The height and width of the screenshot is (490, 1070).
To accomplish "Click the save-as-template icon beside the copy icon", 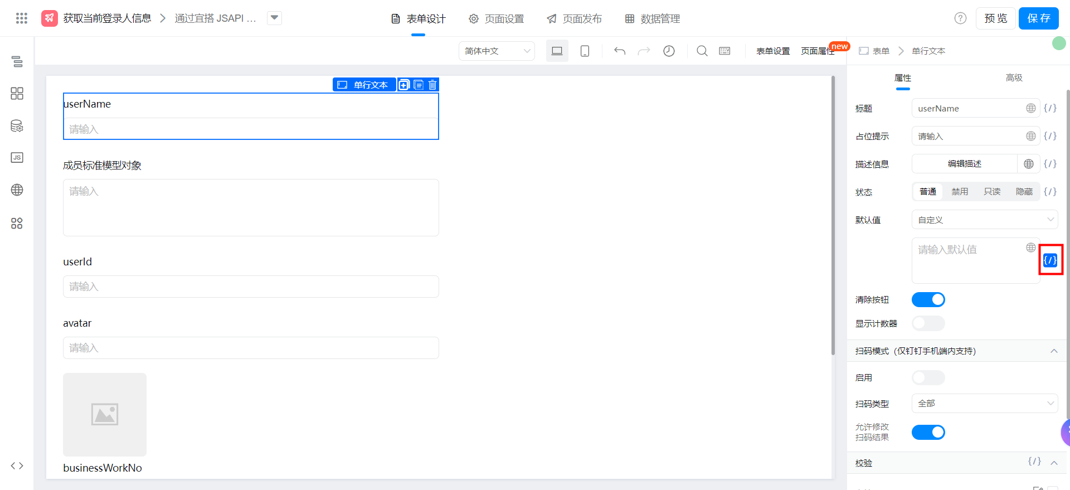I will 419,85.
